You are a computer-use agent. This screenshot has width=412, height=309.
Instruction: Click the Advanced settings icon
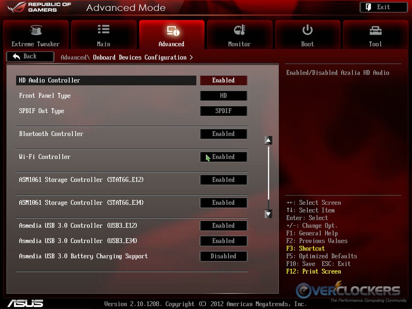pyautogui.click(x=172, y=30)
